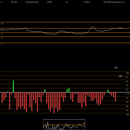Click the 'SI MunafaSutraR' header text

[x=32, y=2]
